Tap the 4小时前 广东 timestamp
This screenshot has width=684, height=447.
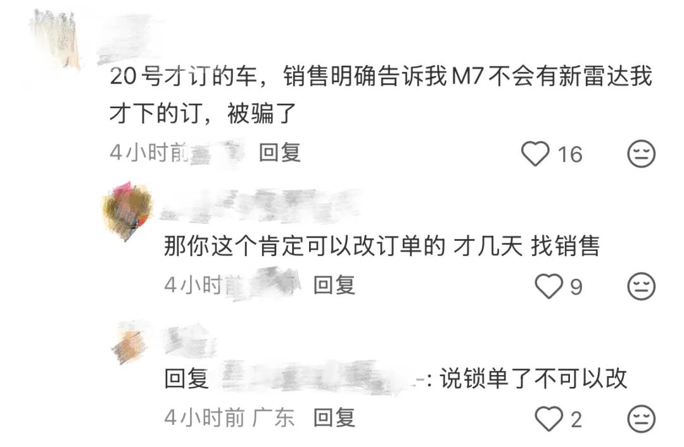pyautogui.click(x=229, y=418)
